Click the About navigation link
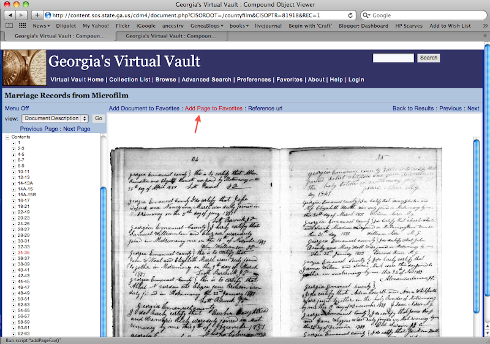The height and width of the screenshot is (344, 490). click(x=316, y=80)
